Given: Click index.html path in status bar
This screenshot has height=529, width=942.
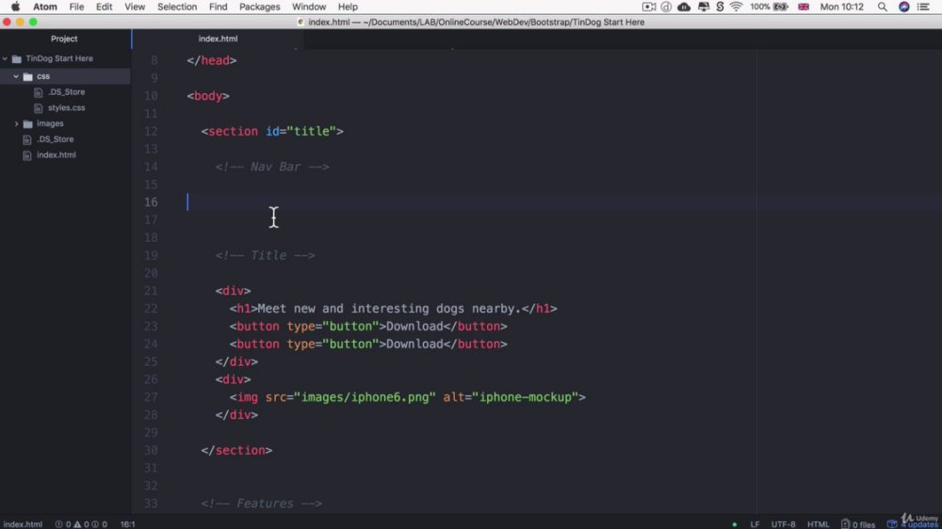Looking at the screenshot, I should (23, 523).
